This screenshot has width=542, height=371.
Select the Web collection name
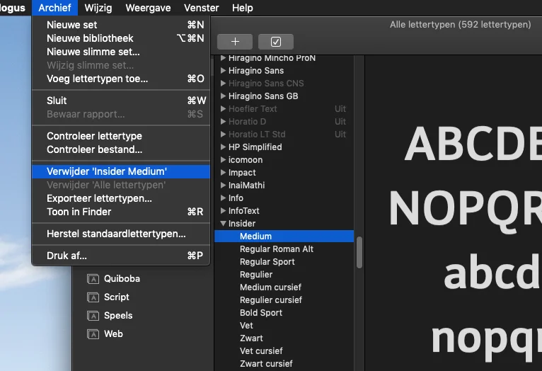(113, 333)
